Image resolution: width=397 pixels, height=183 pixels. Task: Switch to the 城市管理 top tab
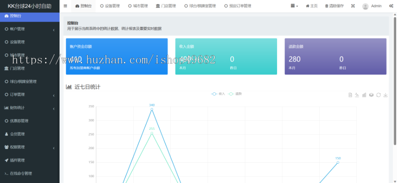(x=138, y=6)
